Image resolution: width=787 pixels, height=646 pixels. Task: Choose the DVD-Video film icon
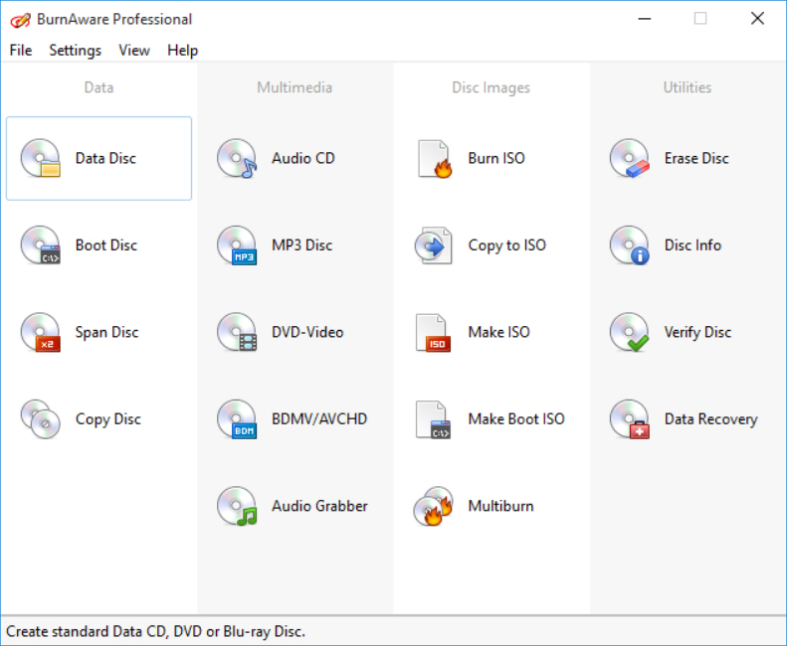click(237, 332)
